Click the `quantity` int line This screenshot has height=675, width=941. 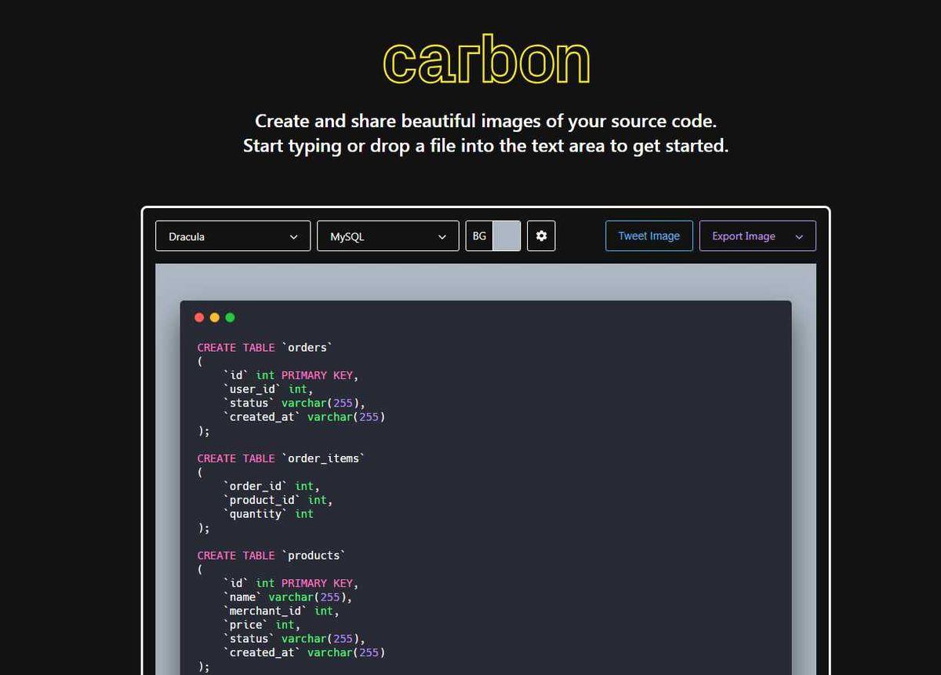coord(268,514)
